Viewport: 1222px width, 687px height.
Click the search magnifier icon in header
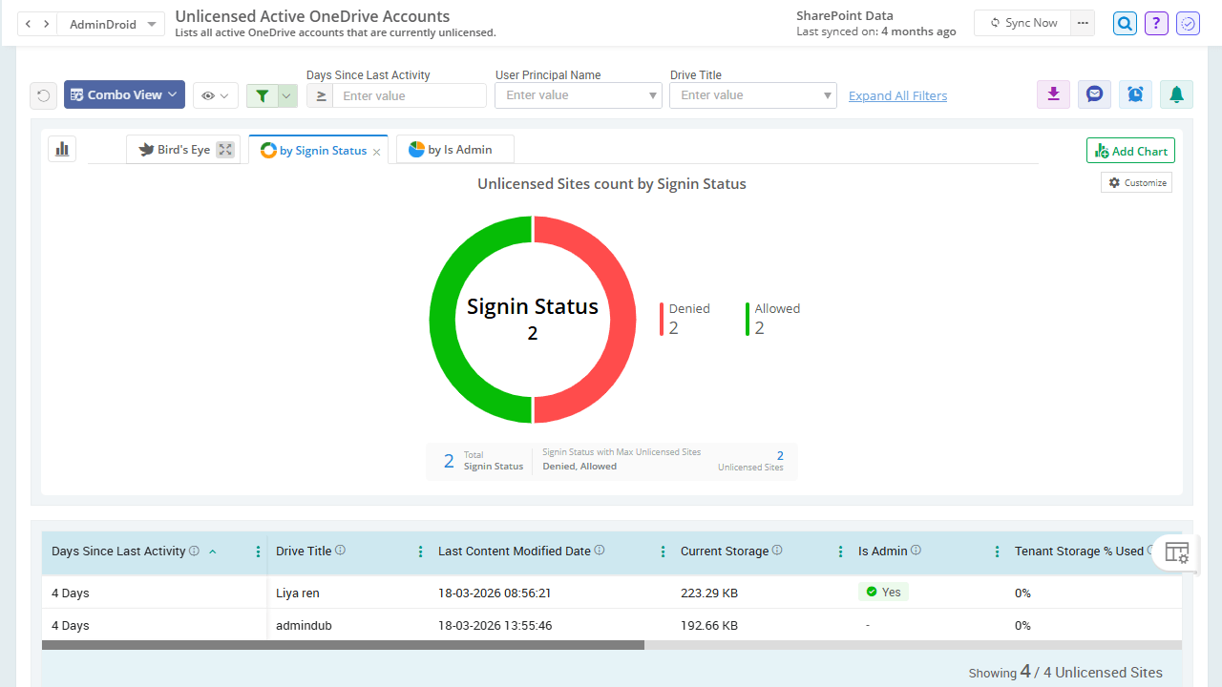[x=1126, y=24]
